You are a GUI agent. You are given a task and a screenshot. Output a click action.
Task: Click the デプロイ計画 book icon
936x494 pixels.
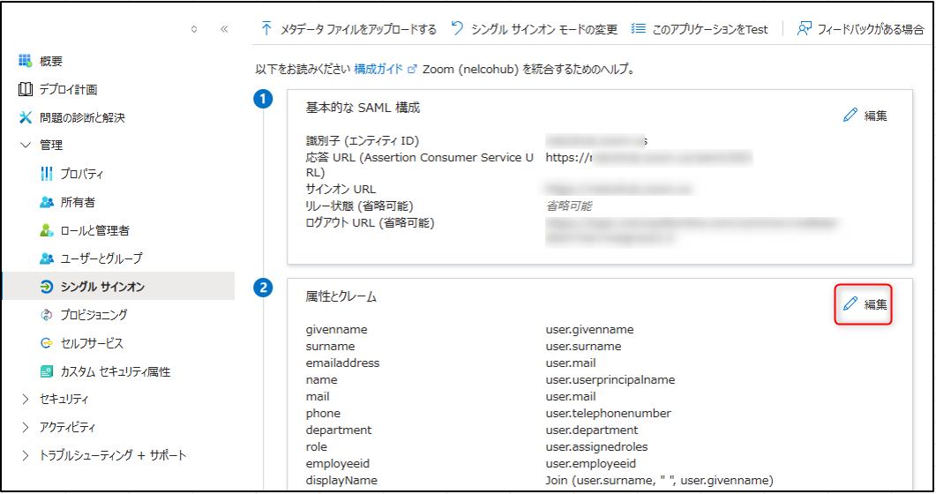25,89
